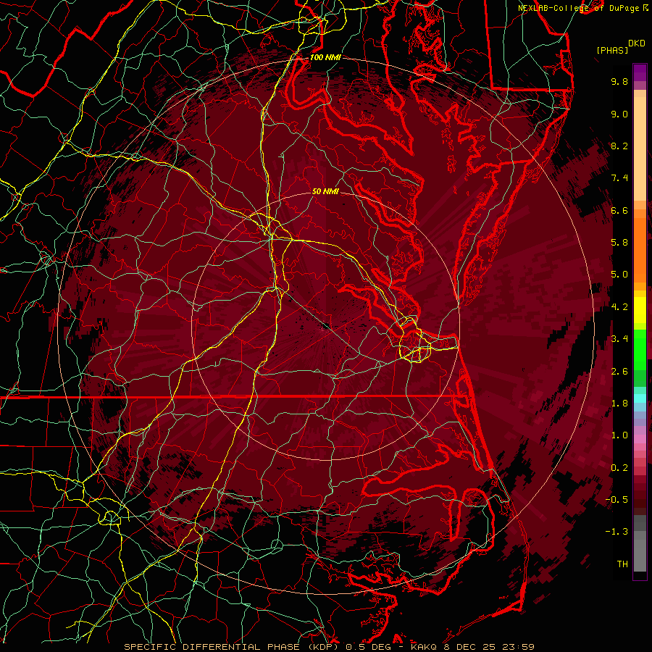Click the radar site center point inside the 50 NMI ring
Viewport: 652px width, 652px height.
325,327
